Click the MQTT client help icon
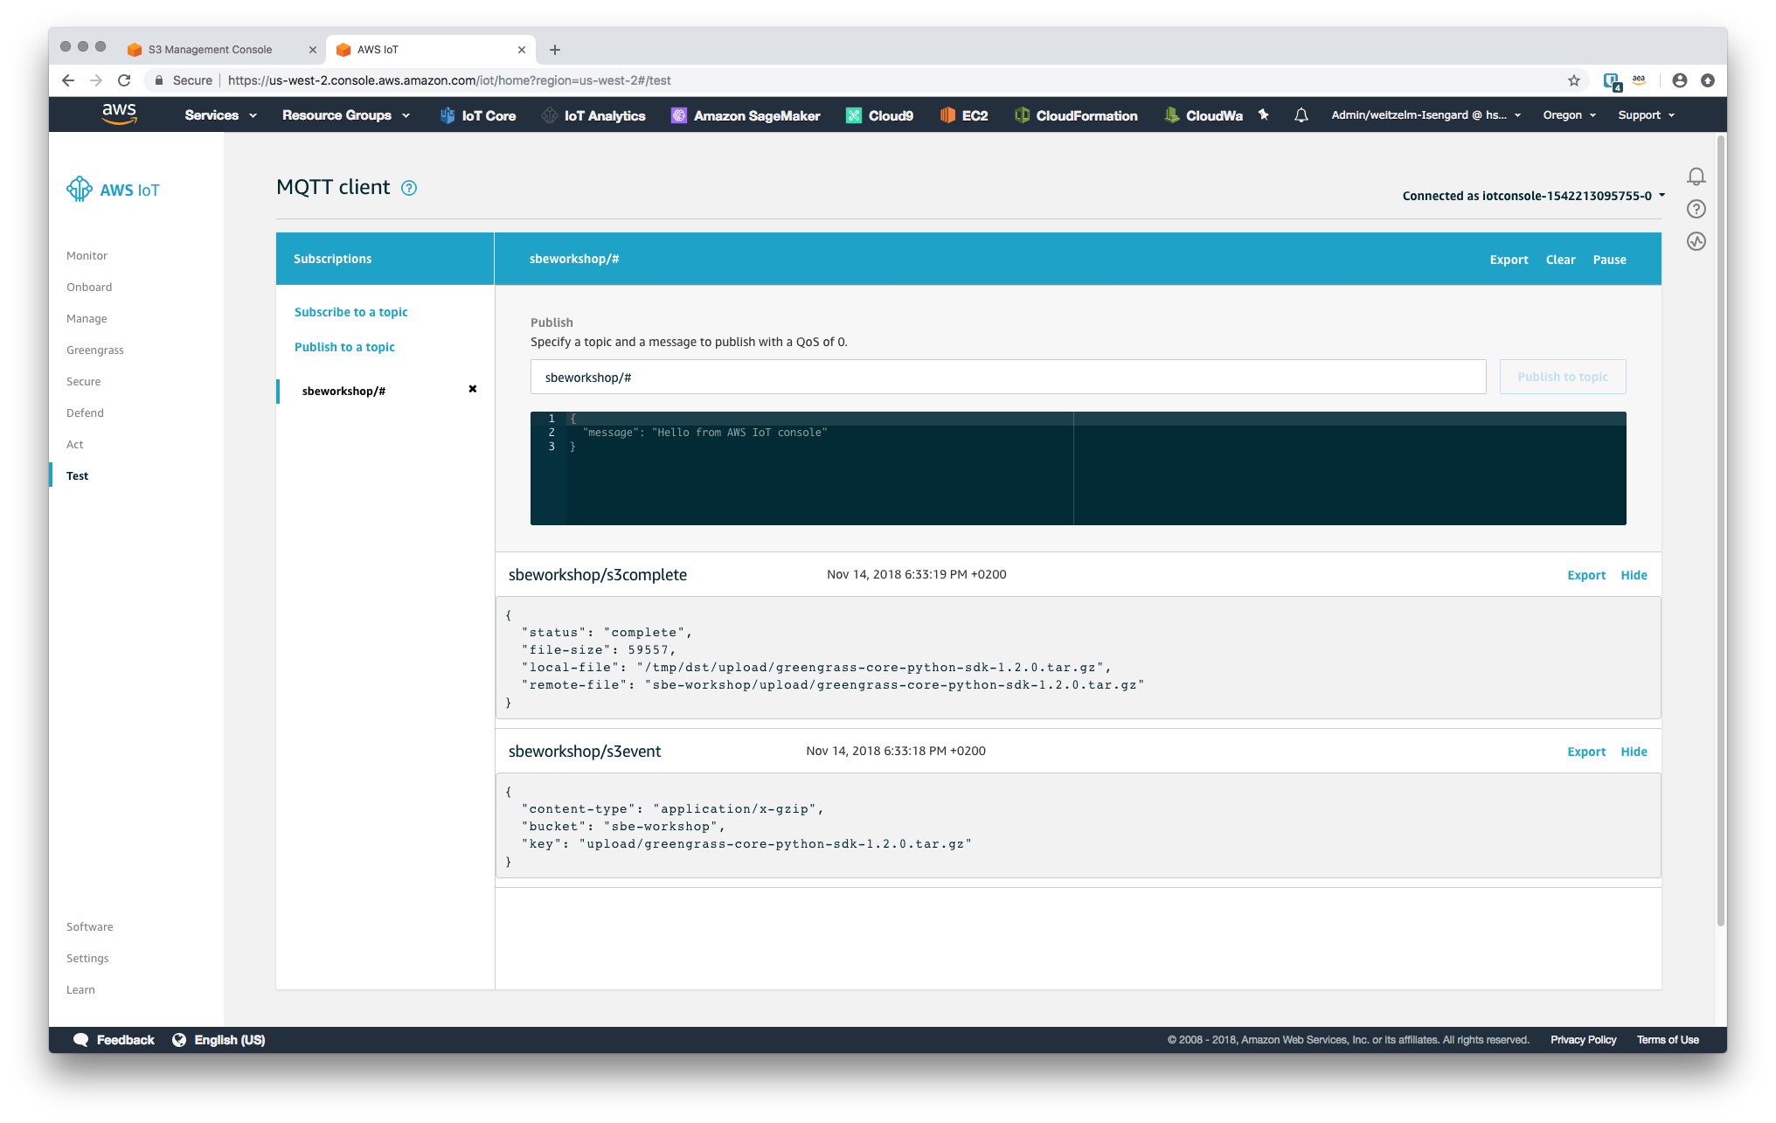The image size is (1776, 1123). [409, 188]
